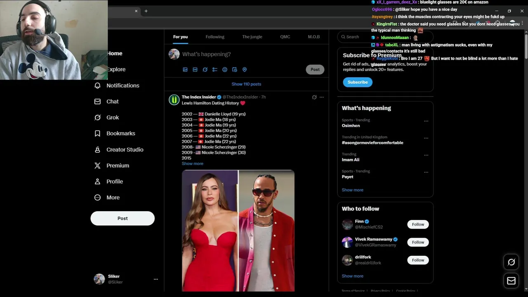
Task: Schedule post icon in composer
Action: click(235, 70)
